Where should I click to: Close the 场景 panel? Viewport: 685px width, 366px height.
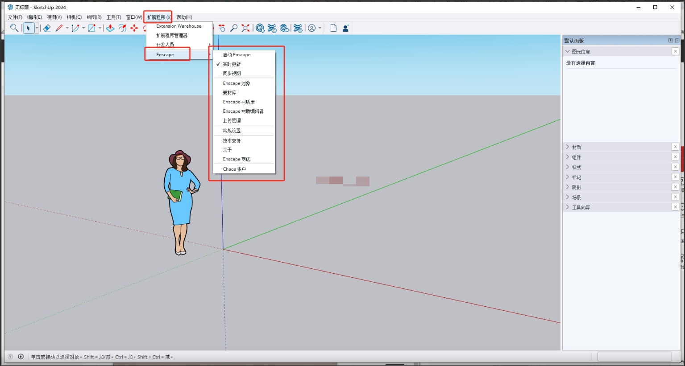675,197
